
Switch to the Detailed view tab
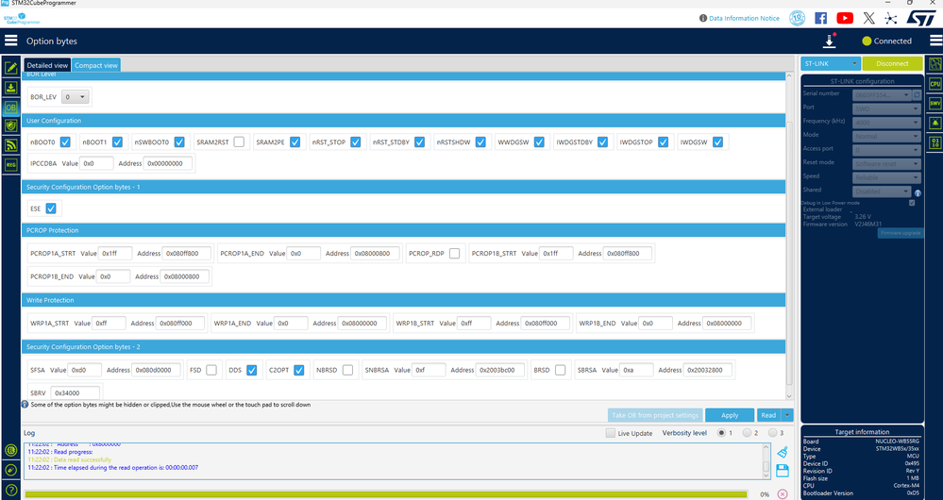pos(47,65)
